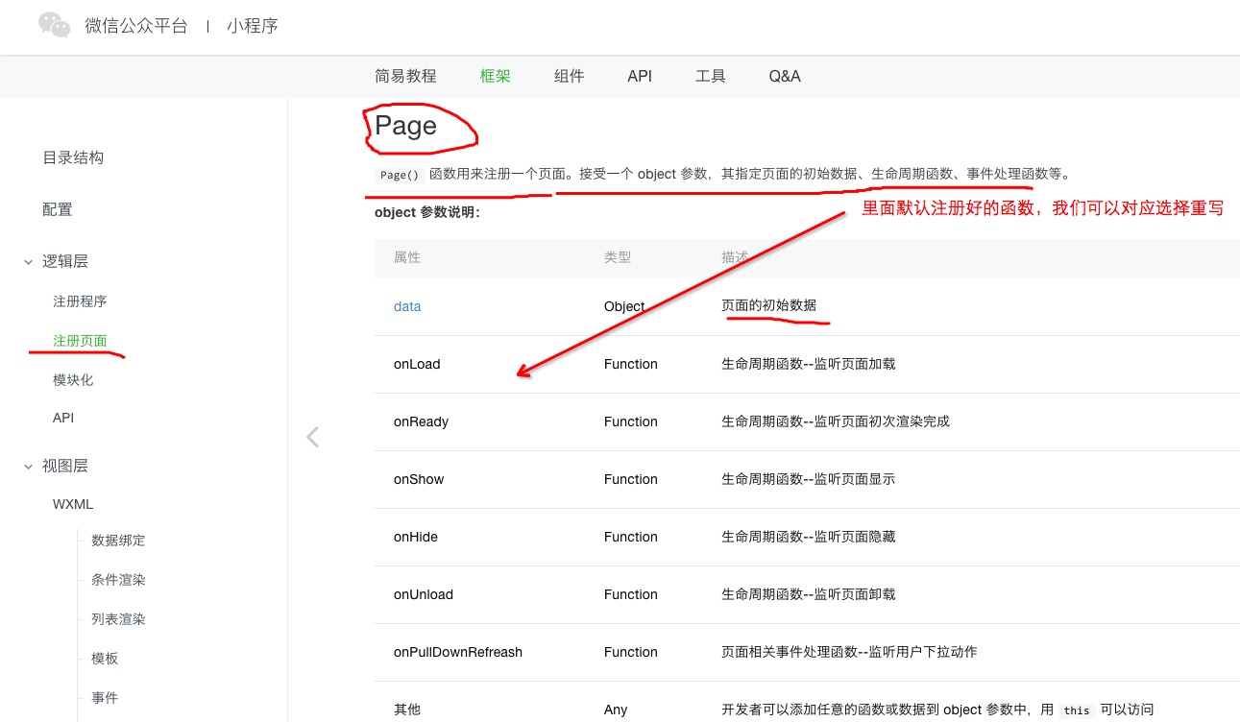This screenshot has width=1240, height=722.
Task: Click the data property link
Action: coord(407,306)
